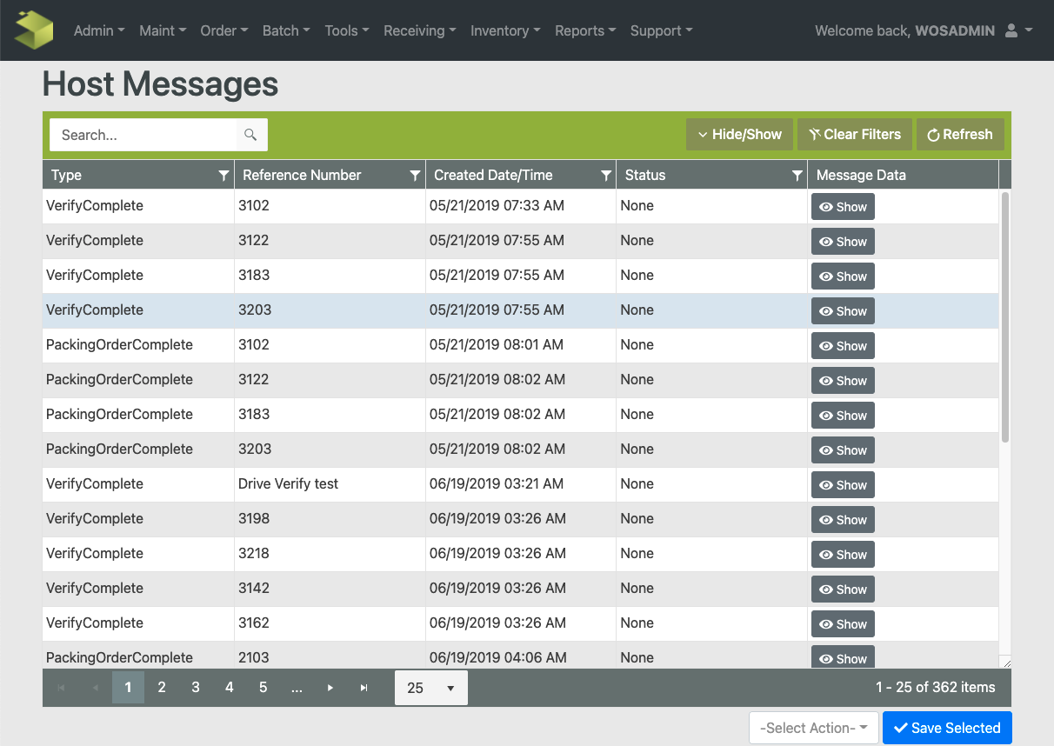
Task: Open the -Select Action- dropdown
Action: (812, 728)
